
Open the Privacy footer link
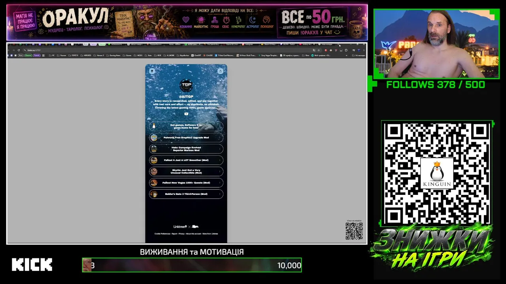point(181,234)
